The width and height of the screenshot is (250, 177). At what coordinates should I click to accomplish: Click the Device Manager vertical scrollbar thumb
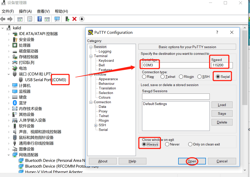[x=245, y=68]
